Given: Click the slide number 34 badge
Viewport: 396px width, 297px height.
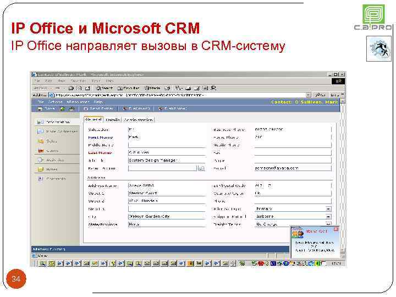Looking at the screenshot, I should click(x=16, y=279).
